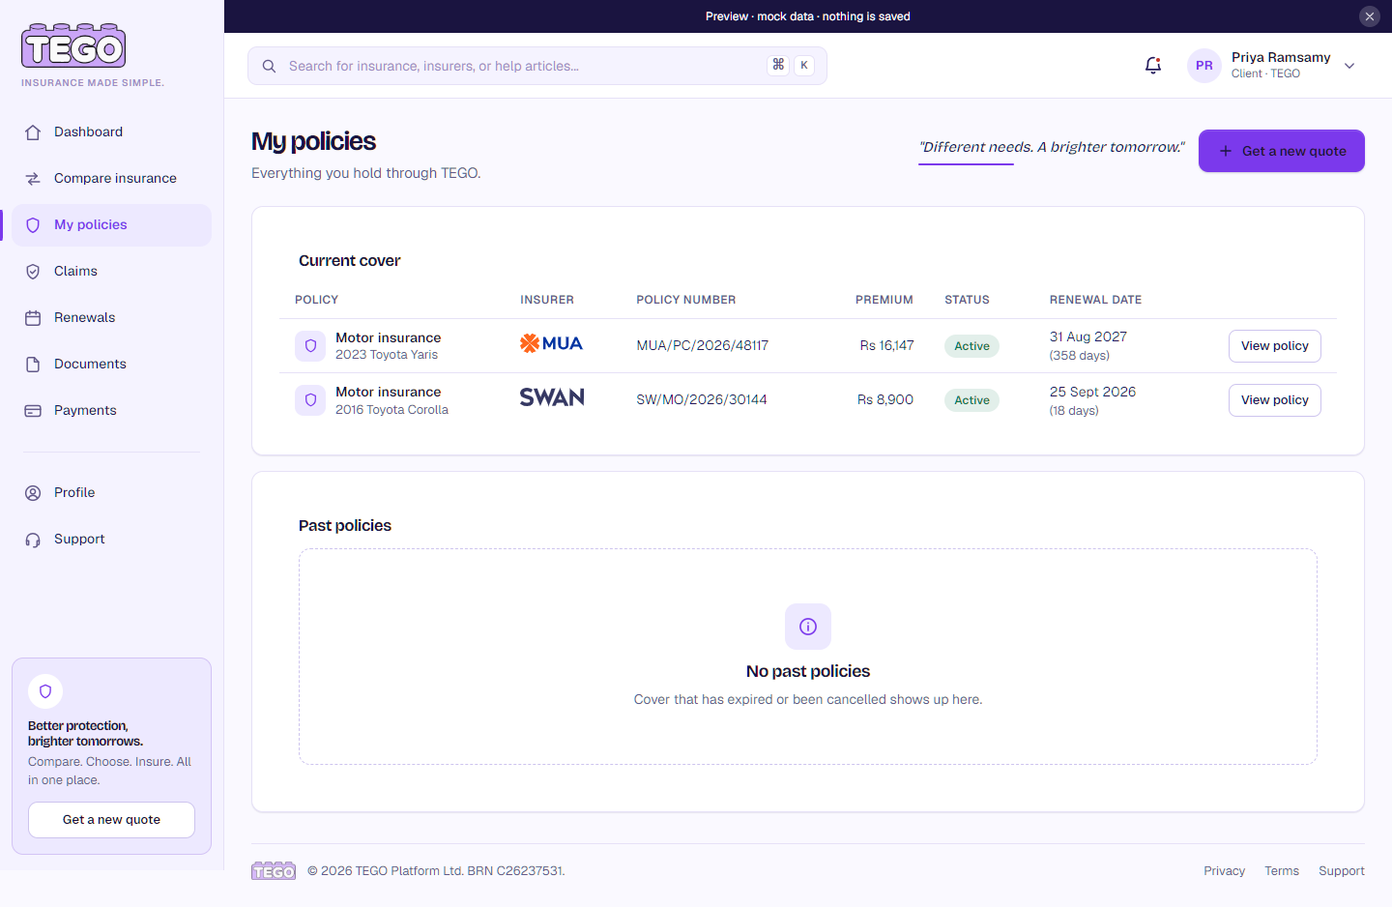
Task: Click the PR user avatar
Action: coord(1204,66)
